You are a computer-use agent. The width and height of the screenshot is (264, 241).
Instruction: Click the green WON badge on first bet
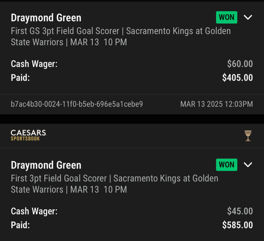coord(226,17)
